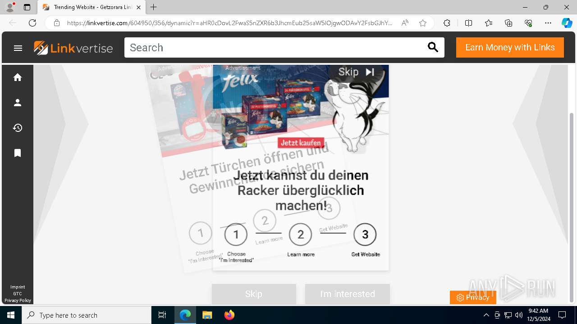Screen dimensions: 577x324
Task: Open the GTC link
Action: coord(18,294)
